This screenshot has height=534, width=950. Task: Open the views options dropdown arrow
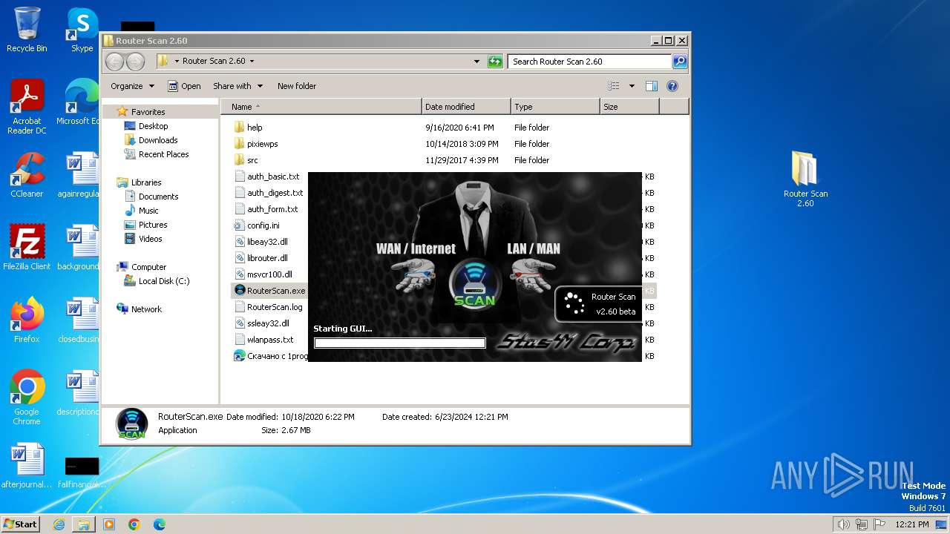pos(632,86)
